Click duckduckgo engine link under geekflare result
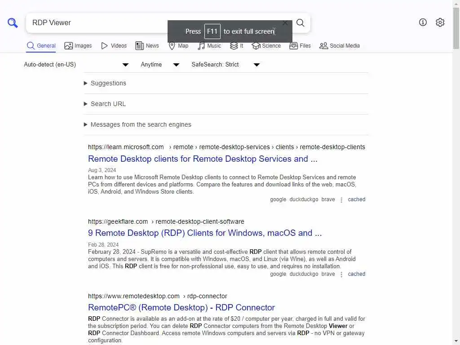 click(304, 274)
